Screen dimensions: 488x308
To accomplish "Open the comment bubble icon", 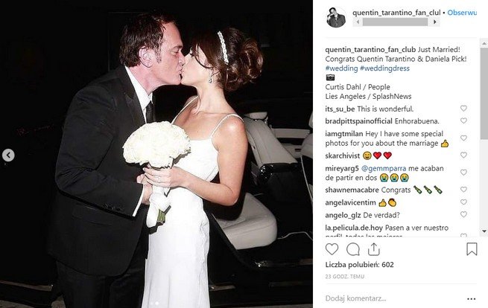I will click(353, 249).
